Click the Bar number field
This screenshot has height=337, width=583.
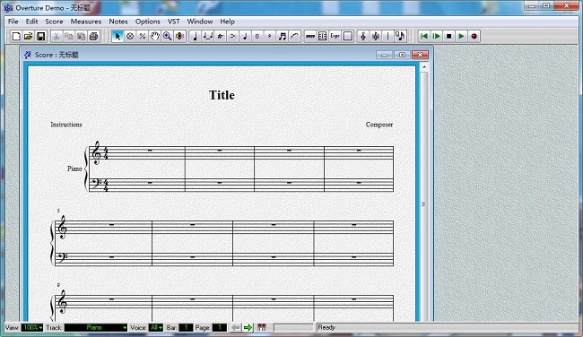(186, 327)
